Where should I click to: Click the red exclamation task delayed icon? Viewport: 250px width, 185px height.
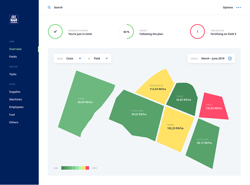tap(198, 32)
